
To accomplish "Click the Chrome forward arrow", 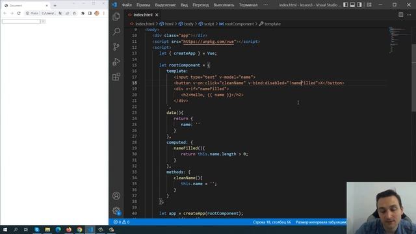I will point(12,13).
